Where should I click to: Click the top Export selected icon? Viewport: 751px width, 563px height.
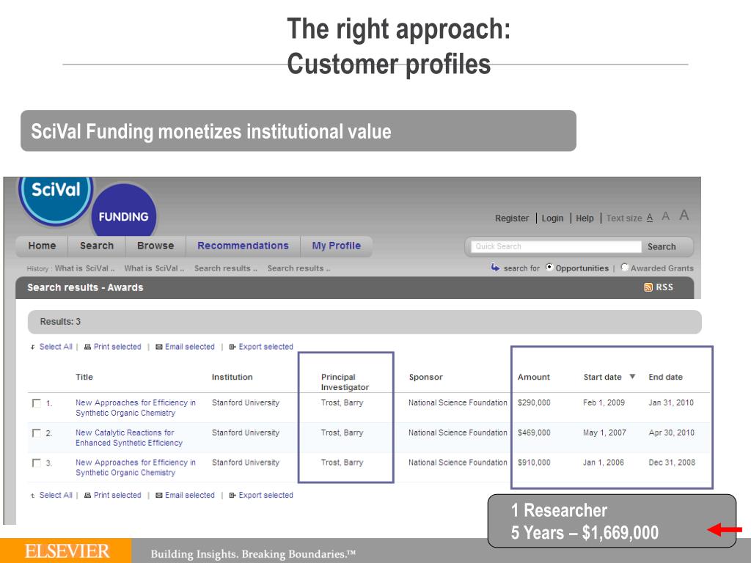click(232, 347)
